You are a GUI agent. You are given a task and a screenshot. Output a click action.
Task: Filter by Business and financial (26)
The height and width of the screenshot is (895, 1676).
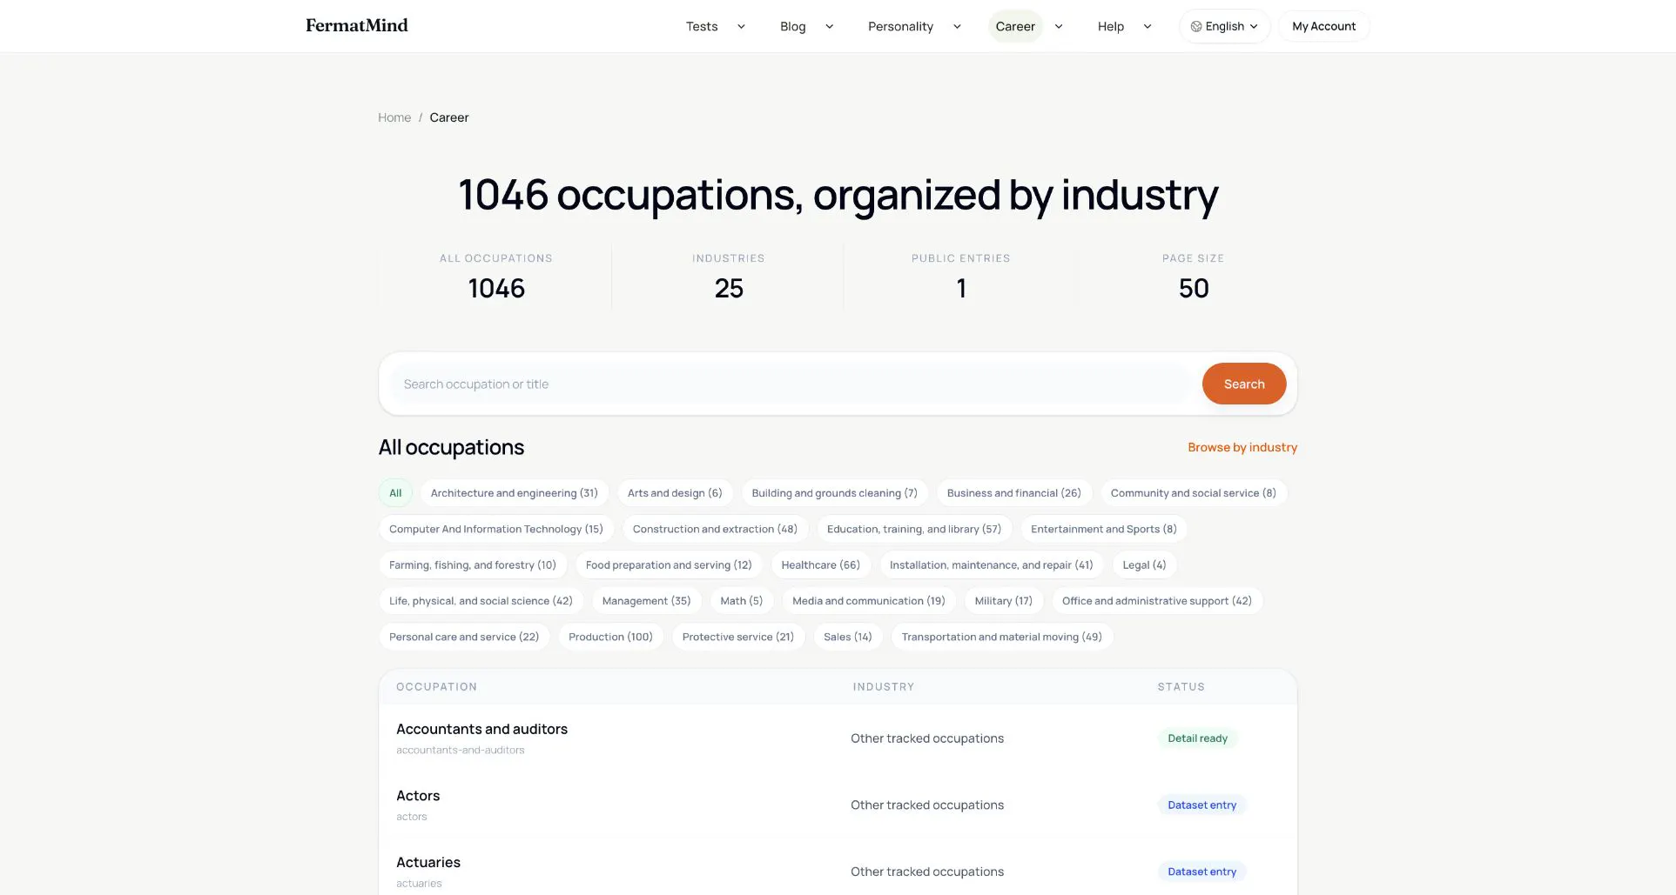[x=1013, y=493]
